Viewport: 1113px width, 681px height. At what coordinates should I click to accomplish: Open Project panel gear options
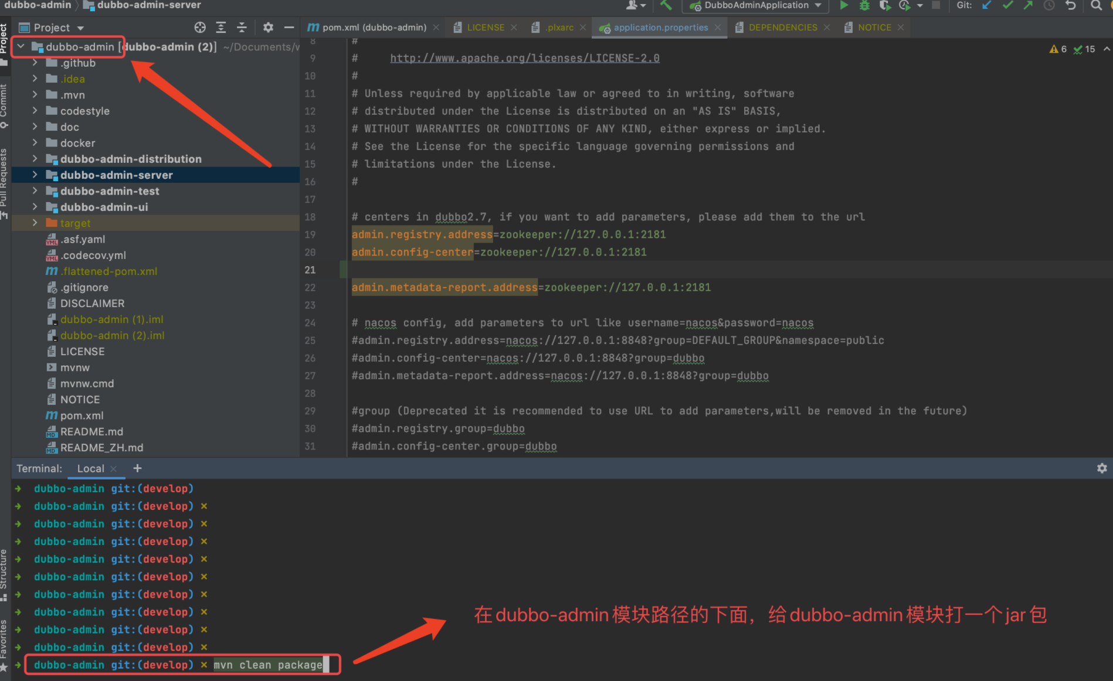(268, 28)
